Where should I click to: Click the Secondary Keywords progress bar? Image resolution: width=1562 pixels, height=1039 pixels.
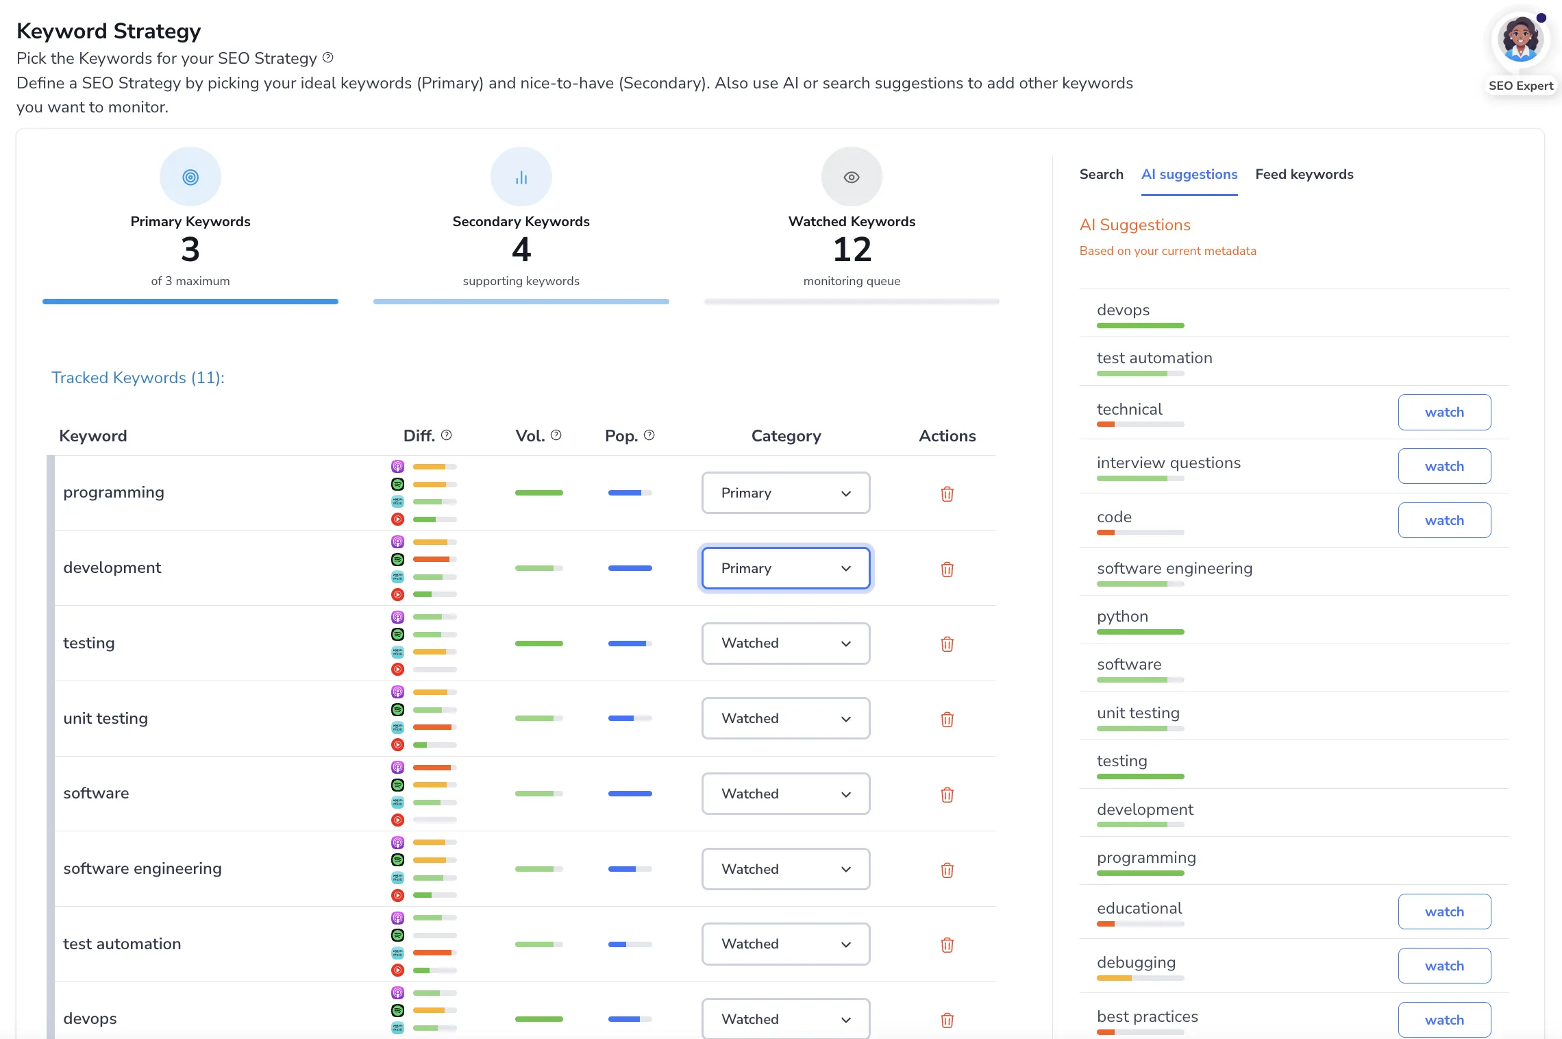tap(521, 302)
